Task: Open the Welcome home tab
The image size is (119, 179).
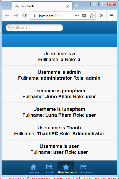Action: point(33,169)
